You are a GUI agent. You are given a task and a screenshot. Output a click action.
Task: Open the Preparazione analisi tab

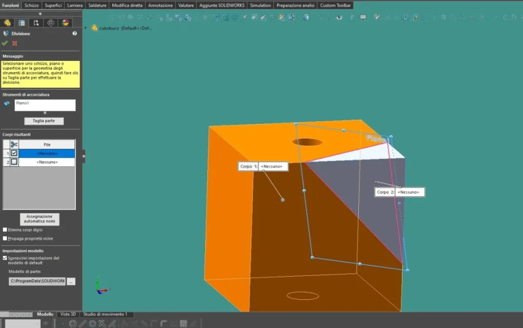296,5
